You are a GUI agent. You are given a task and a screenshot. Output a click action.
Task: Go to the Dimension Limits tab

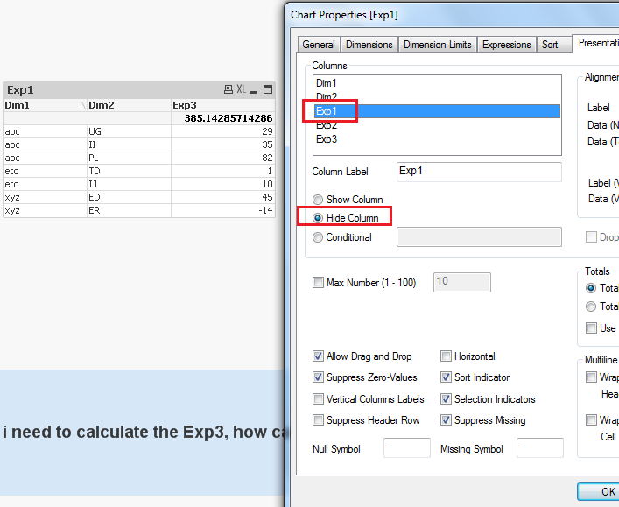pyautogui.click(x=437, y=45)
